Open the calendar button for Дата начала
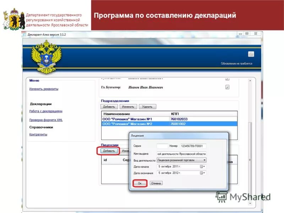 [x=201, y=167]
